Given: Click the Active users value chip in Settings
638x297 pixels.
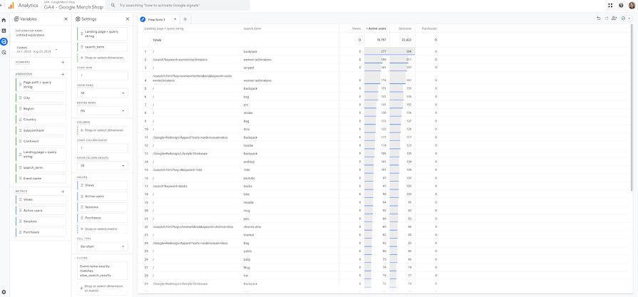Looking at the screenshot, I should pyautogui.click(x=103, y=197).
